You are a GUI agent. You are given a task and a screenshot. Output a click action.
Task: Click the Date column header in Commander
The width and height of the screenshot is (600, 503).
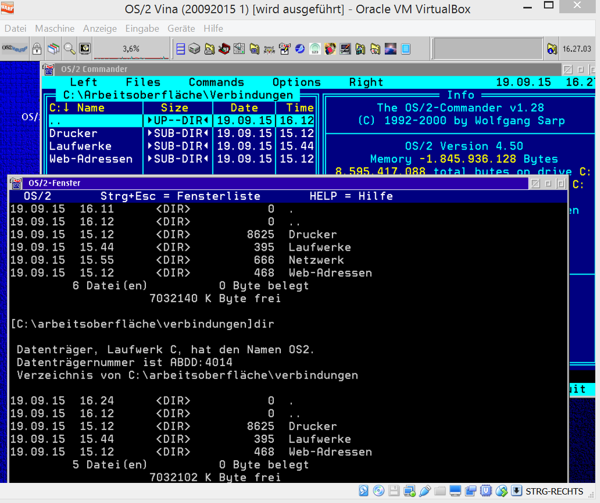pyautogui.click(x=244, y=107)
